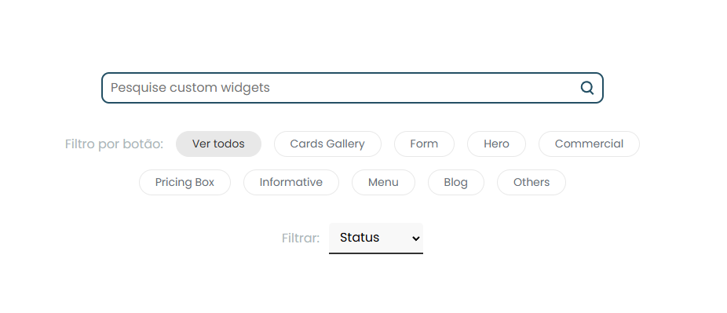
Task: Expand the Filtrar status combo box
Action: click(376, 238)
